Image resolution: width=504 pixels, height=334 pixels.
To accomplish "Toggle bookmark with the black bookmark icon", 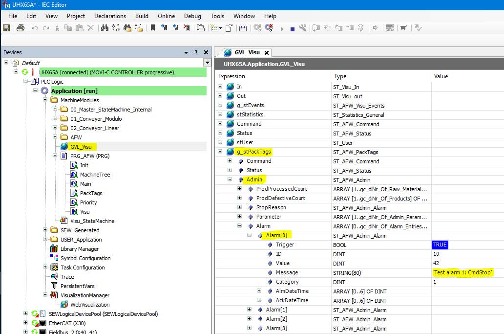I will coord(153,28).
